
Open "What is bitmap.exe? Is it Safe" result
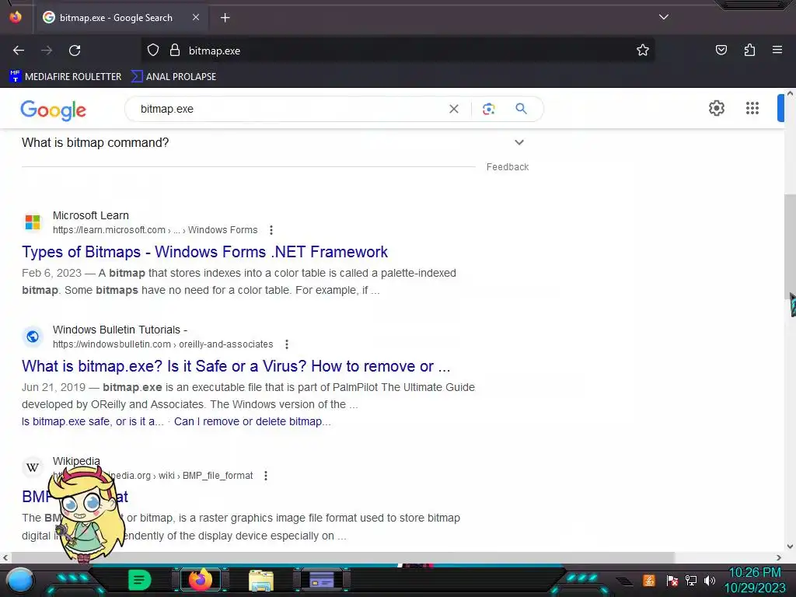pos(236,366)
